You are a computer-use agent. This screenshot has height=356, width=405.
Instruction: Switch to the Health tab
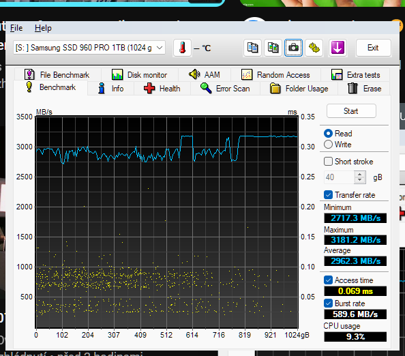point(162,89)
